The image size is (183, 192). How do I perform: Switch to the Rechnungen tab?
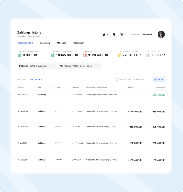click(x=78, y=43)
